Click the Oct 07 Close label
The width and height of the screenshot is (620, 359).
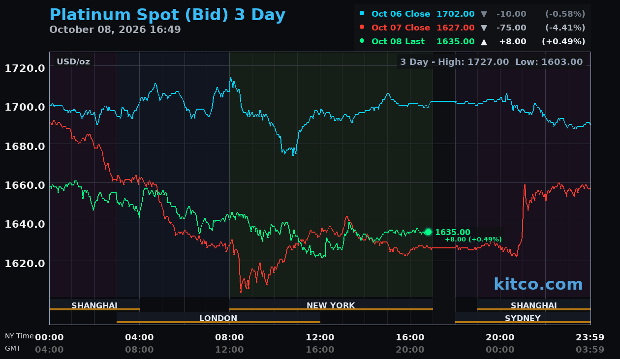401,28
